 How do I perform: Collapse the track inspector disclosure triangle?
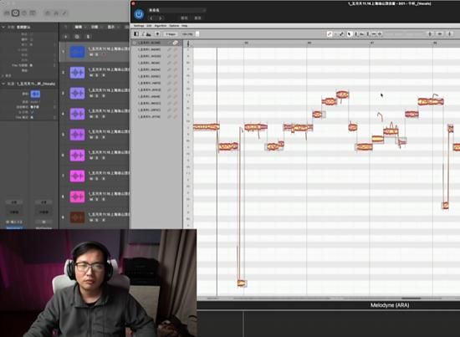tap(3, 84)
